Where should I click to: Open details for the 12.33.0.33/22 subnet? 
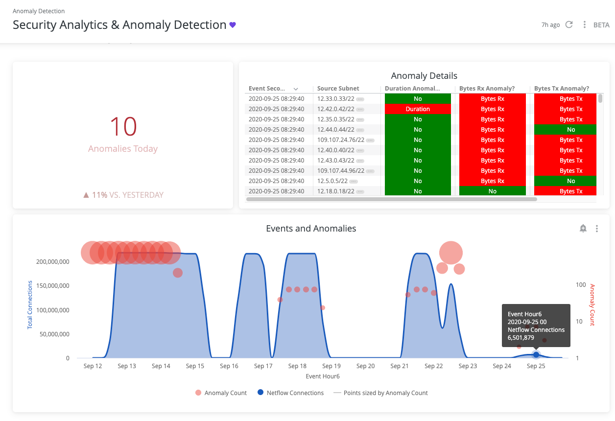coord(359,98)
